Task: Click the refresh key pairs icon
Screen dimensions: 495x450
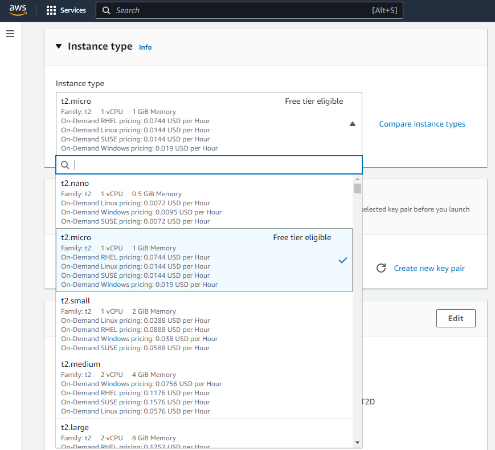Action: (x=381, y=268)
